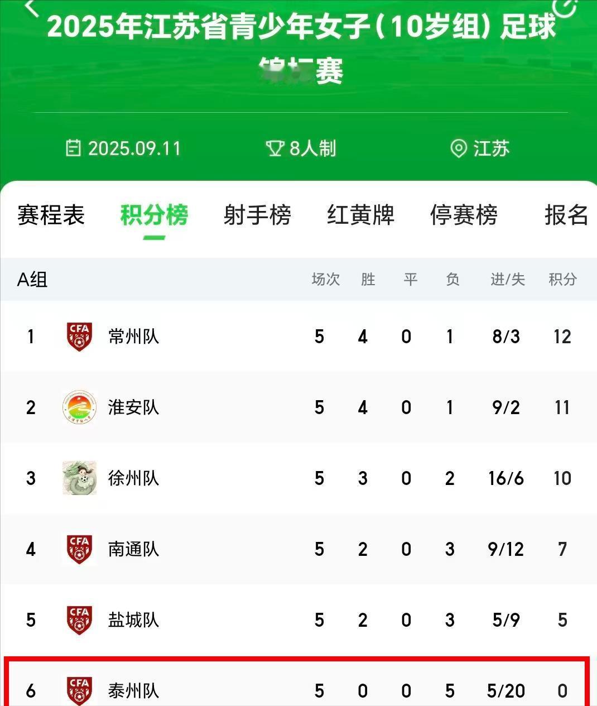Open the 徐州队 team name link
597x706 pixels.
coord(134,478)
